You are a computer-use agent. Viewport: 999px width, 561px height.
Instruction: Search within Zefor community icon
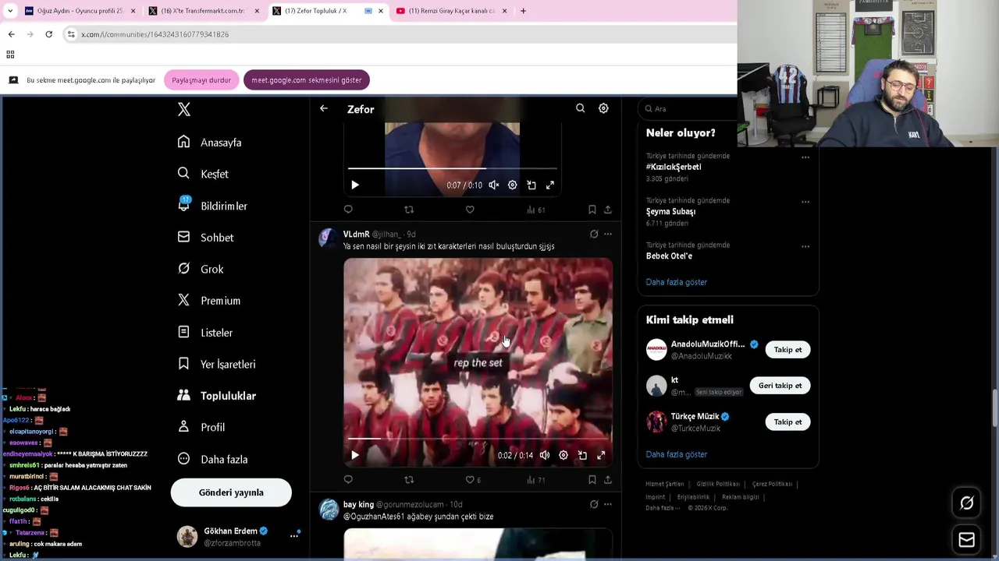tap(580, 108)
